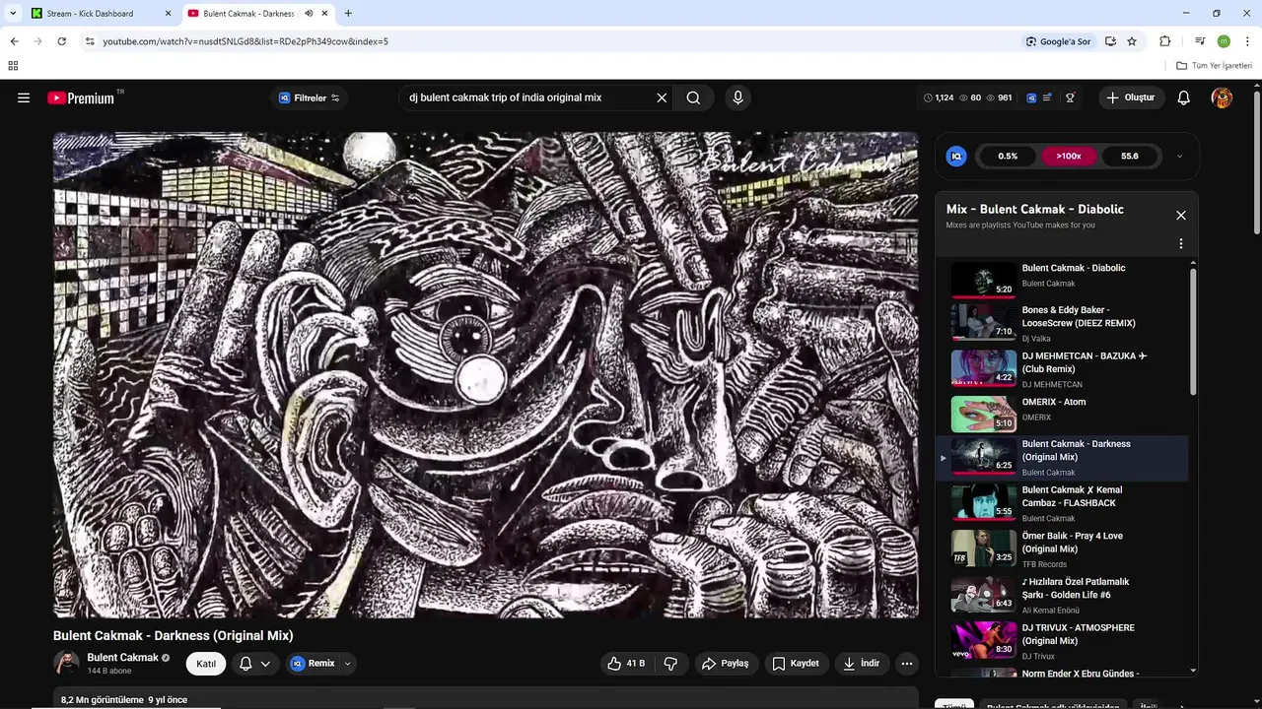The height and width of the screenshot is (709, 1262).
Task: Like the Darkness video
Action: coord(626,664)
